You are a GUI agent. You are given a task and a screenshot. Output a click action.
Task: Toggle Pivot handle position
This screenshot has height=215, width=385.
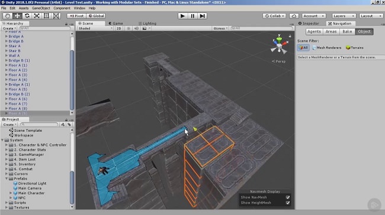pos(76,16)
